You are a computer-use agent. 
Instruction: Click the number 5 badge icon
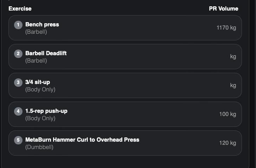click(18, 140)
